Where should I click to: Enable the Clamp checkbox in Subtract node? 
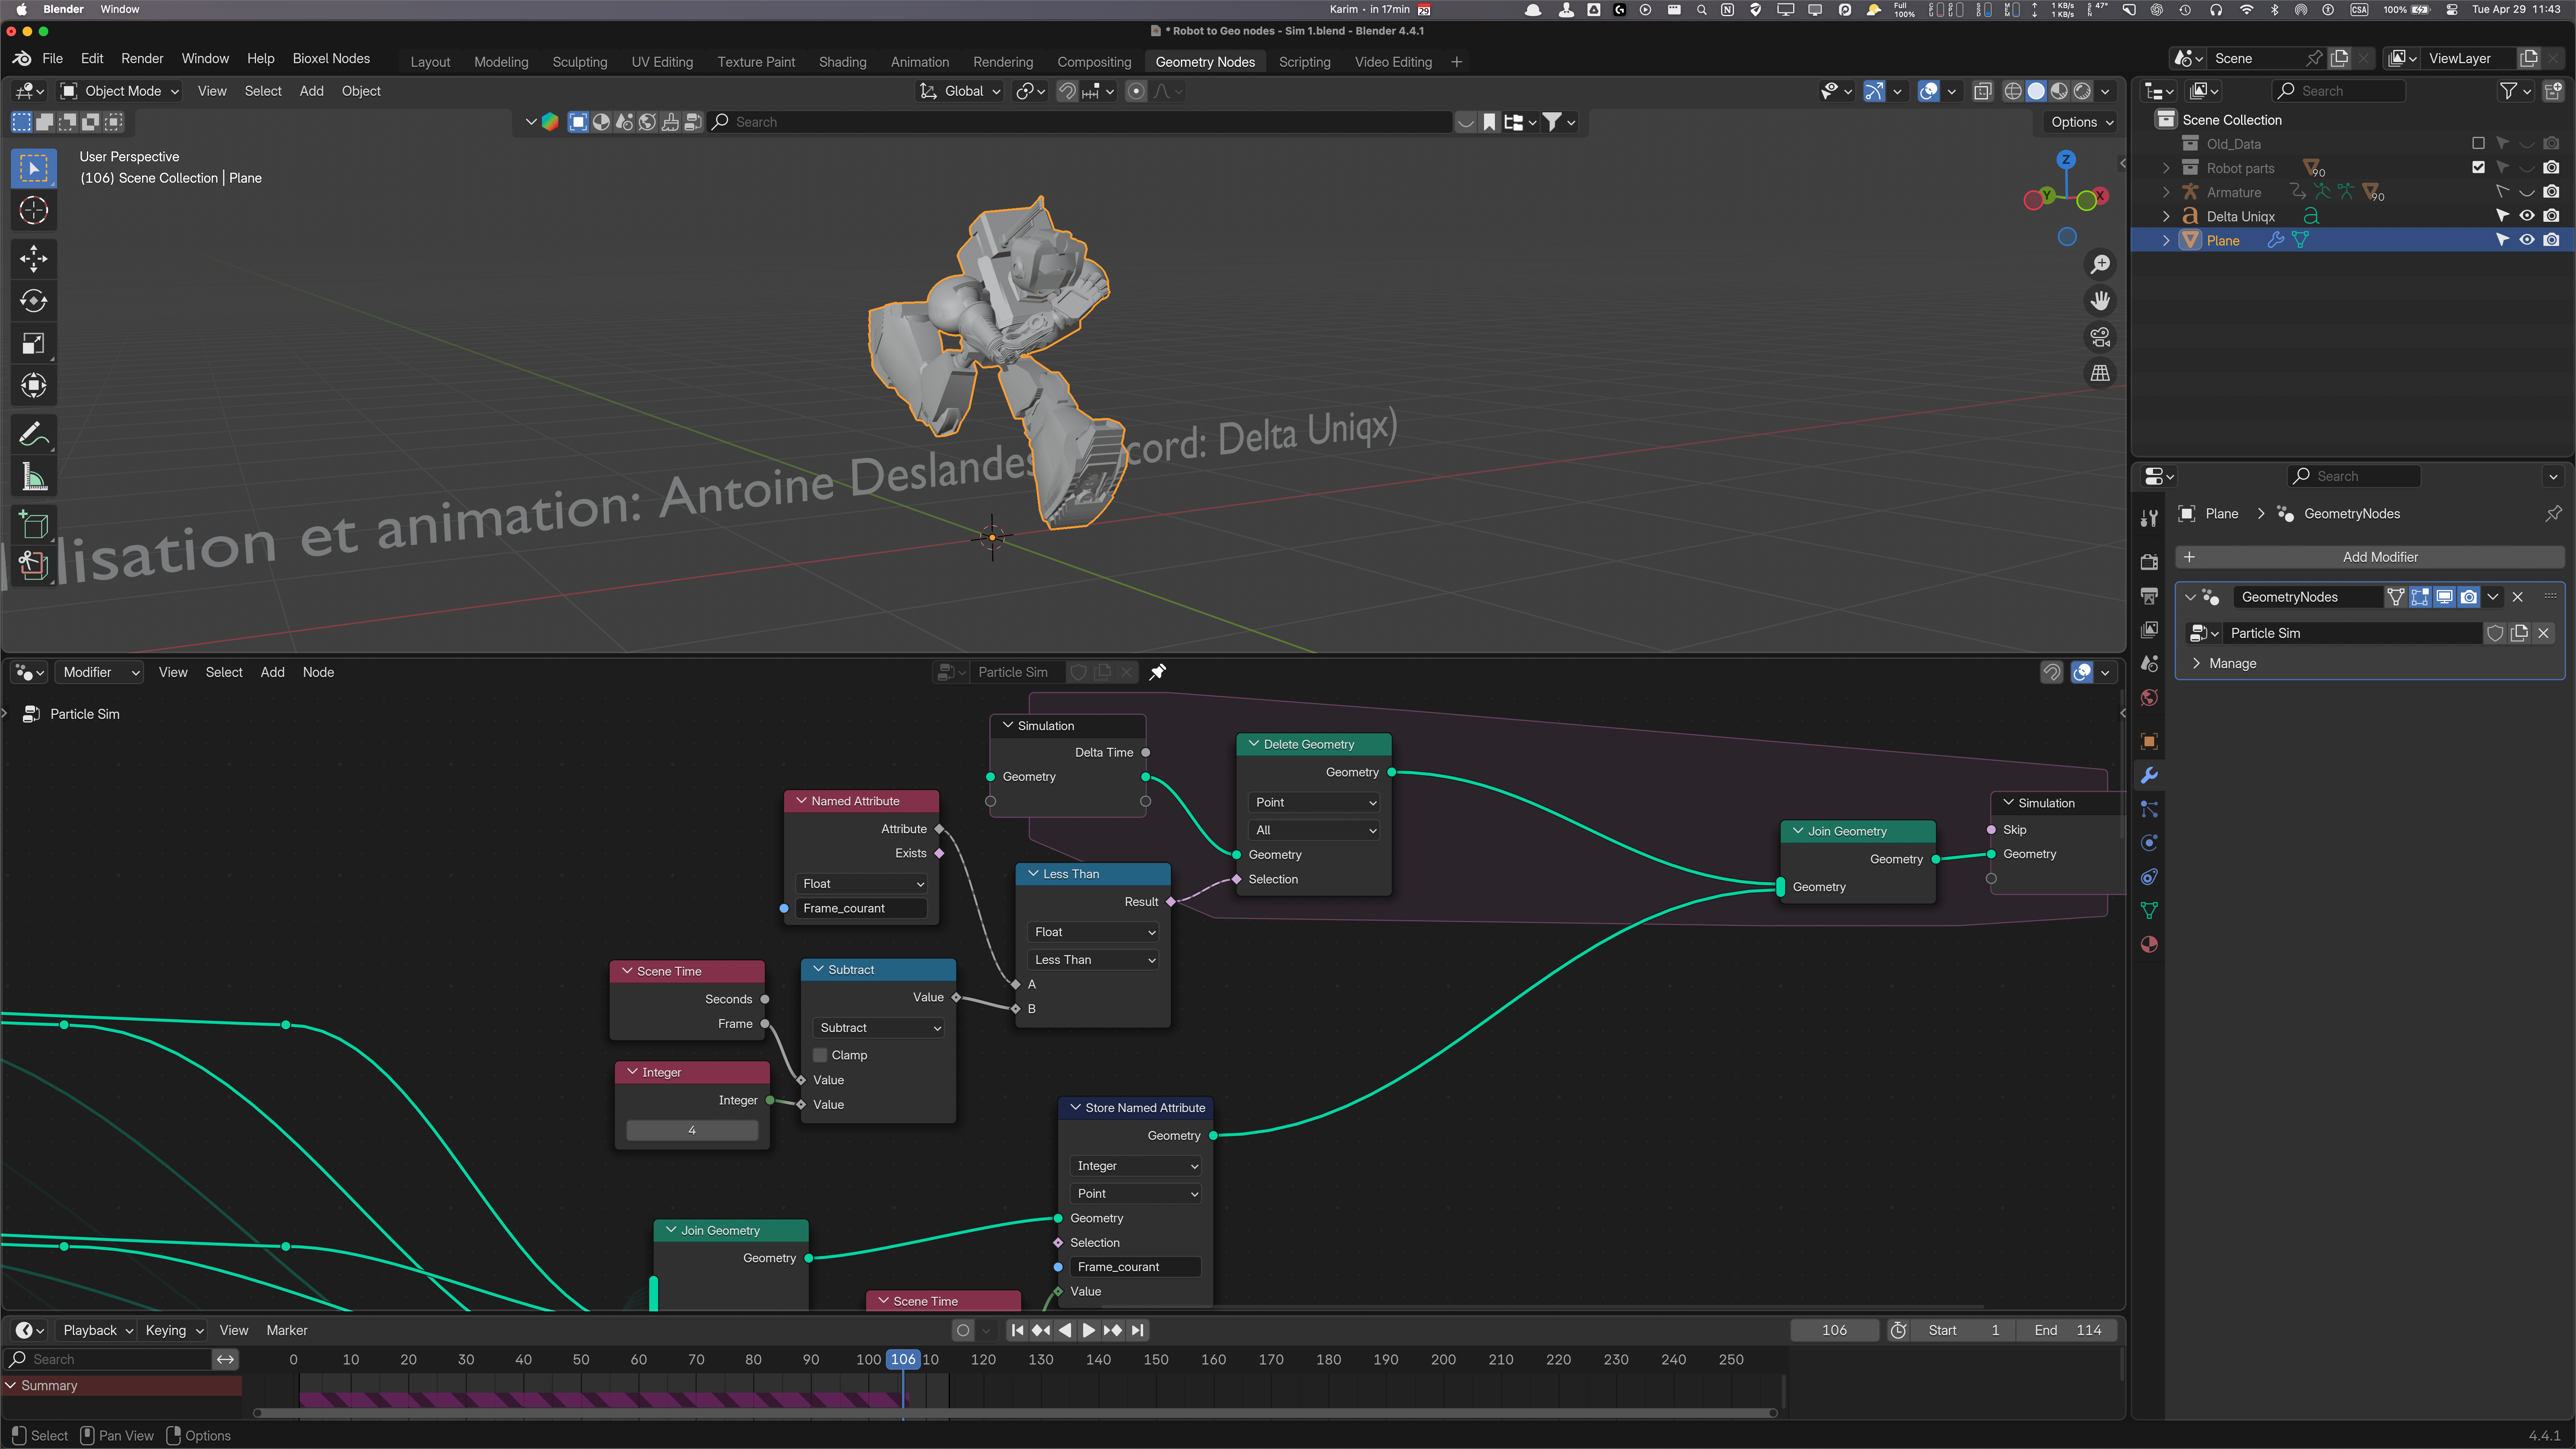[820, 1055]
